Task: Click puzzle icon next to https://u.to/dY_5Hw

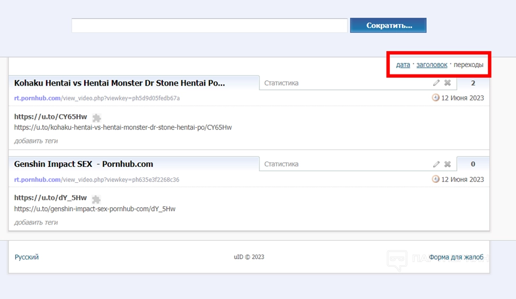Action: (x=96, y=199)
